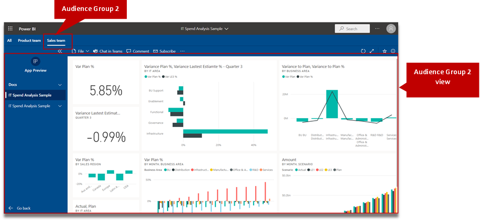The image size is (481, 222).
Task: Click the red LE2 legend swatch in Amount chart
Action: (x=318, y=169)
